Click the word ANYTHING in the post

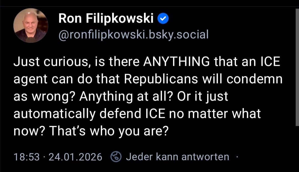[x=176, y=62]
